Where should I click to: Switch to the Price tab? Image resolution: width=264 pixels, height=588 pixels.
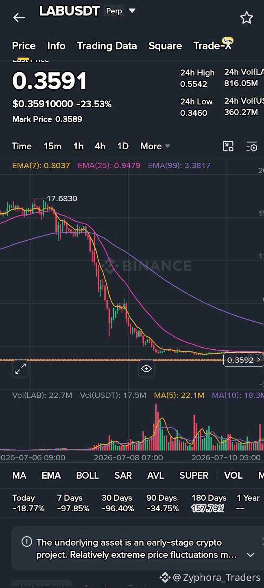[24, 46]
